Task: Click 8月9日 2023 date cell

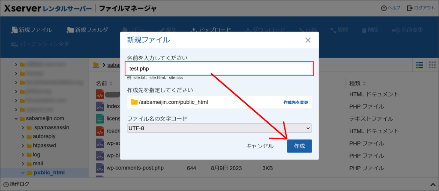Action: (x=226, y=168)
